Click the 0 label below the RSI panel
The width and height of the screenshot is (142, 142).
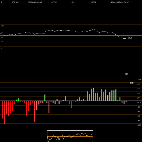[1, 49]
